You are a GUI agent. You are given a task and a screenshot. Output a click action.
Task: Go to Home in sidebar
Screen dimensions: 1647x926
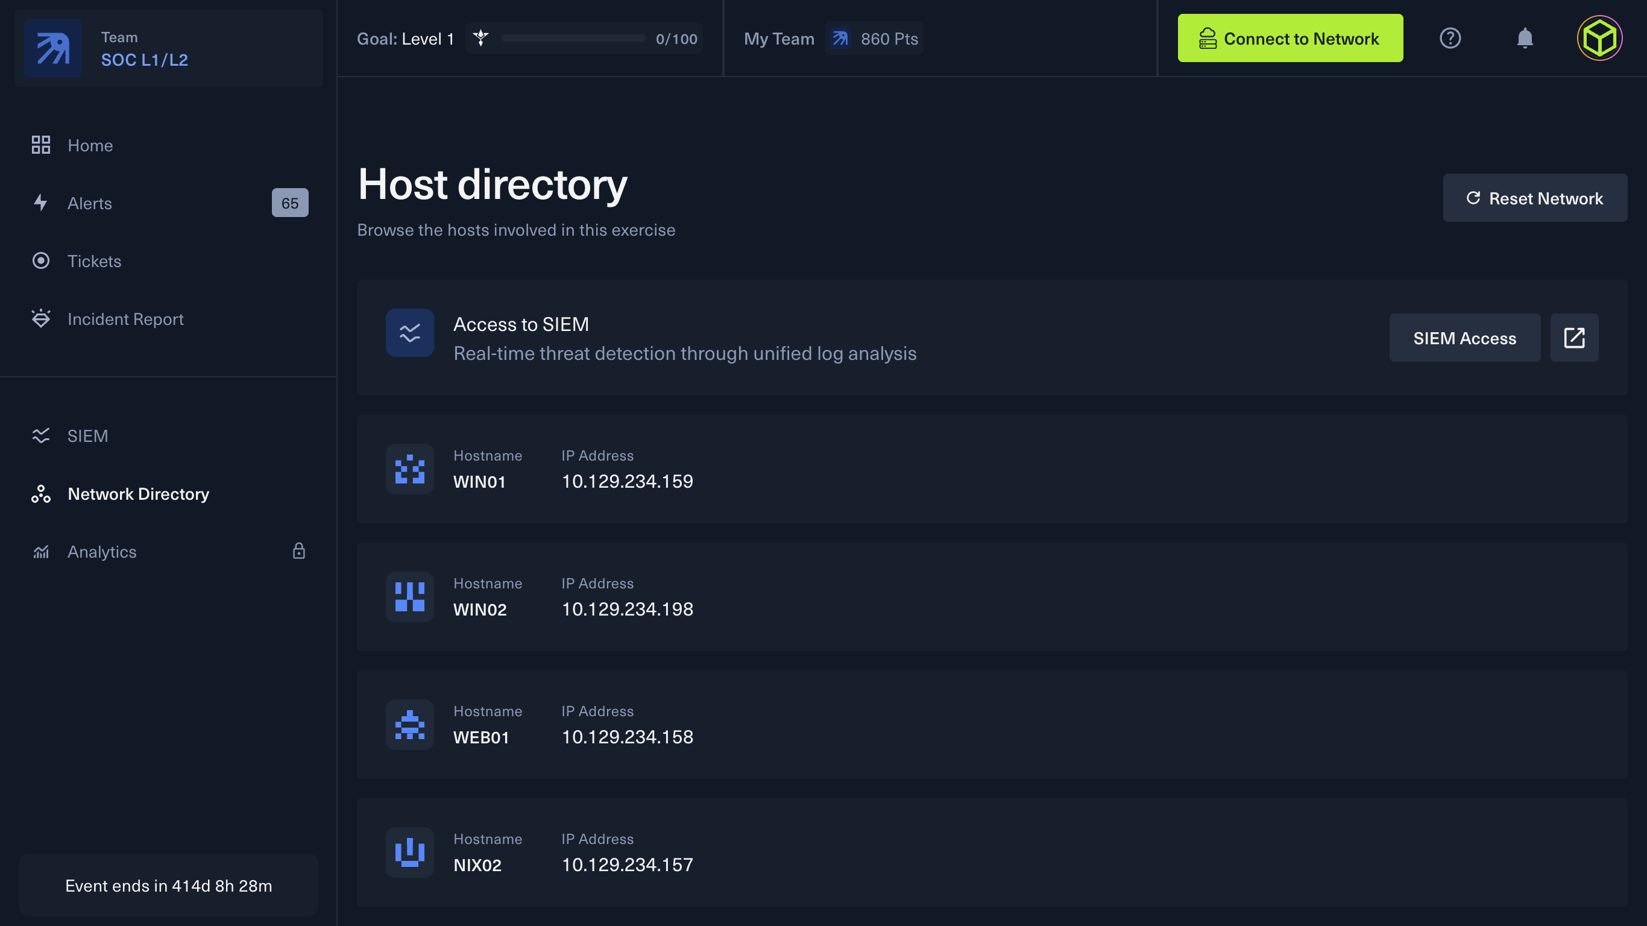pos(90,145)
